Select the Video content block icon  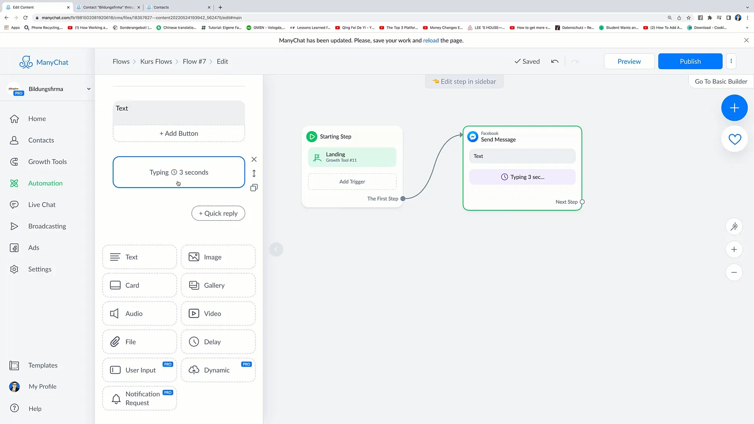[x=194, y=313]
